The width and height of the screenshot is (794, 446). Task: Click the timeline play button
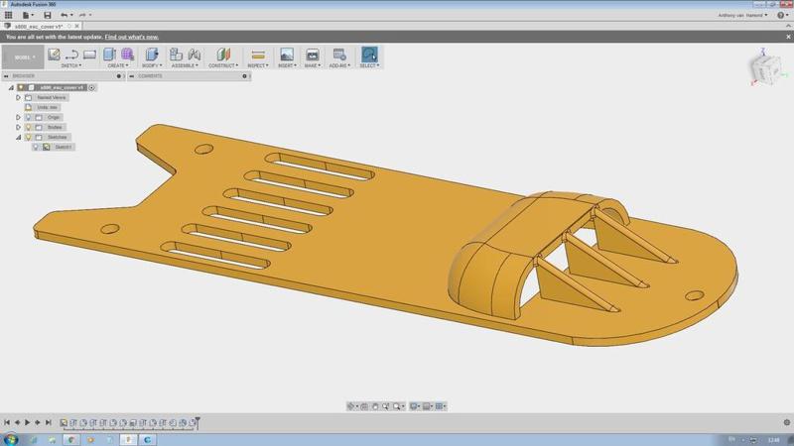28,422
